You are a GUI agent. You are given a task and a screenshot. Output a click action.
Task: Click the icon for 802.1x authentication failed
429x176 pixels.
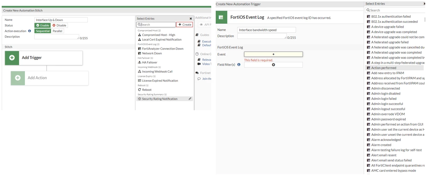(369, 17)
